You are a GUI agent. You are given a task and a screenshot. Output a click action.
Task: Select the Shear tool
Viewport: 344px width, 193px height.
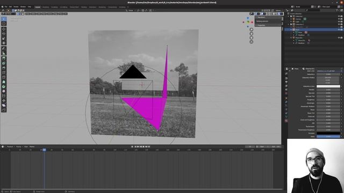pos(4,105)
